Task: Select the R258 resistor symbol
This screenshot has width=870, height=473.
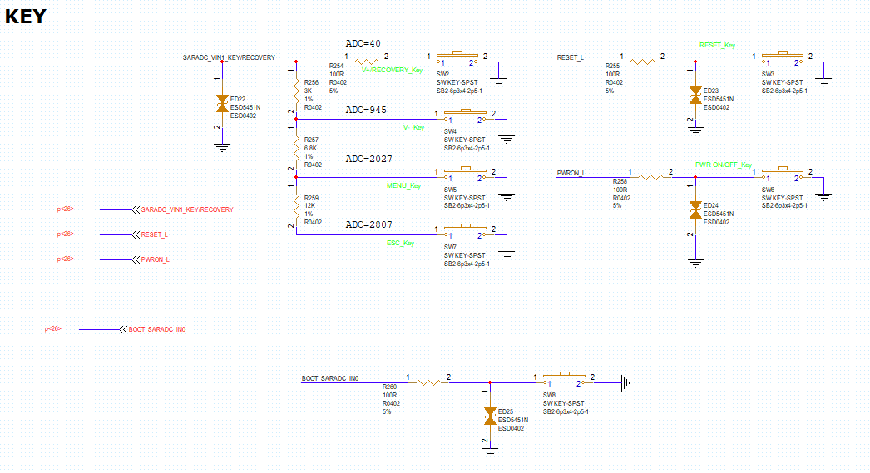Action: 650,177
